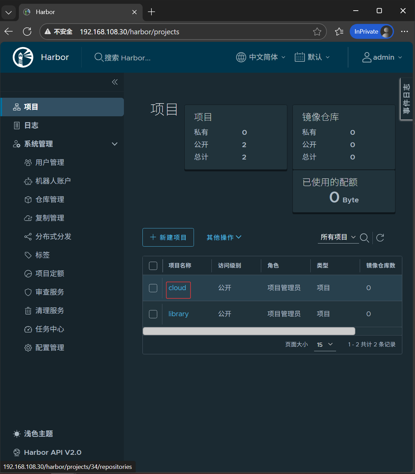Viewport: 415px width, 474px height.
Task: Click the browser reload icon
Action: [27, 32]
